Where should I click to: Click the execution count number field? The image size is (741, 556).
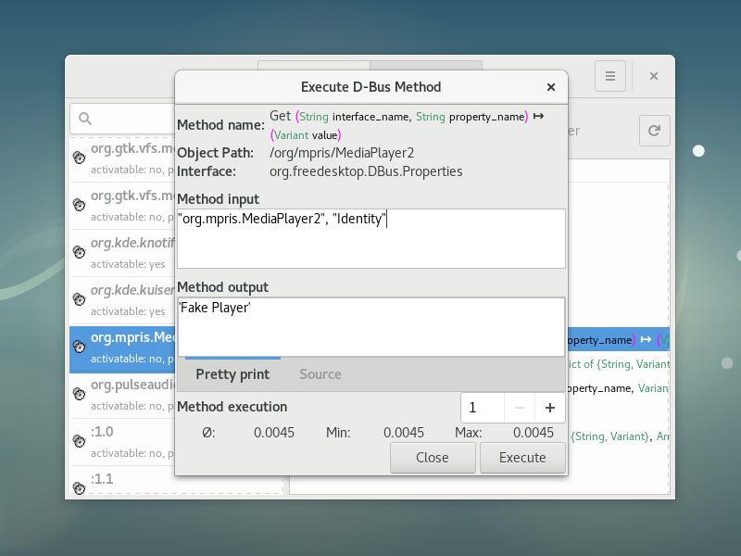(x=483, y=408)
